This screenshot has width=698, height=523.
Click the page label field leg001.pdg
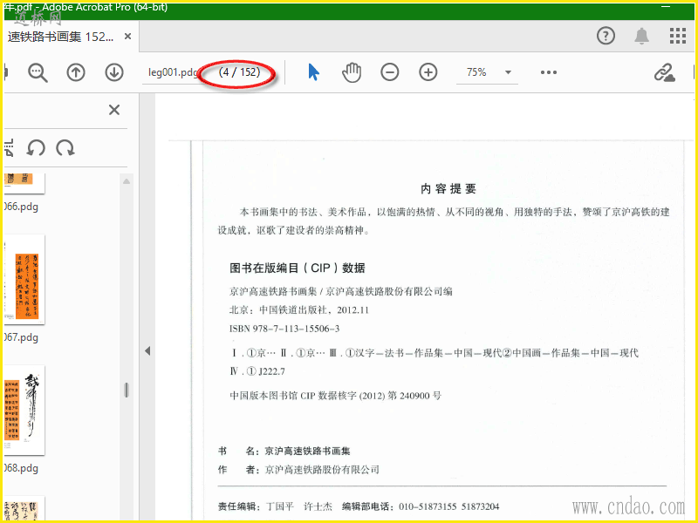click(173, 72)
